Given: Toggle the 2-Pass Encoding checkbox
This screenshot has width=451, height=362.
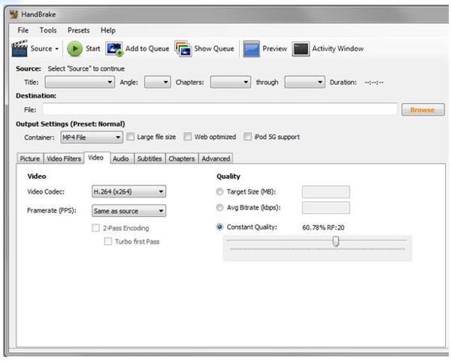Looking at the screenshot, I should click(x=95, y=228).
